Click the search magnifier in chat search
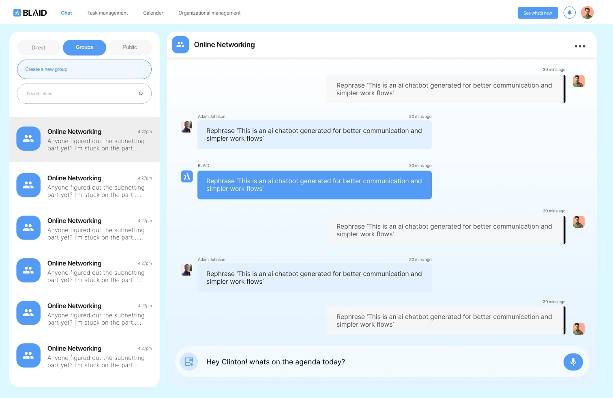Viewport: 613px width, 398px height. pos(141,93)
